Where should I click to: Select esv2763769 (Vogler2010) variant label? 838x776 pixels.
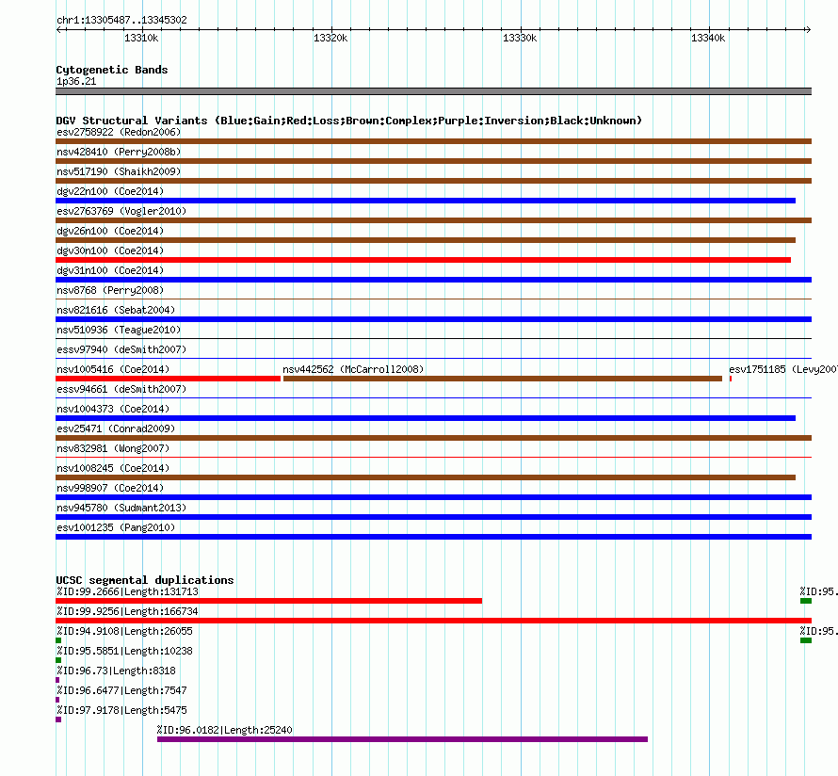tap(121, 211)
